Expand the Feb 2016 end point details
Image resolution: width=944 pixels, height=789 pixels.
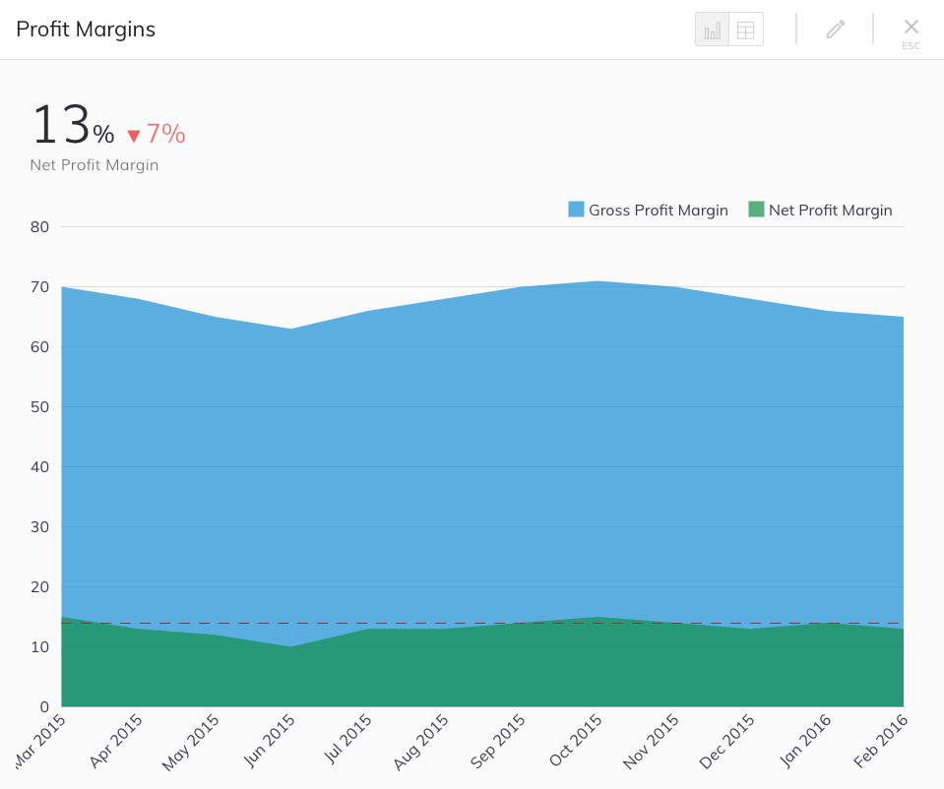901,317
